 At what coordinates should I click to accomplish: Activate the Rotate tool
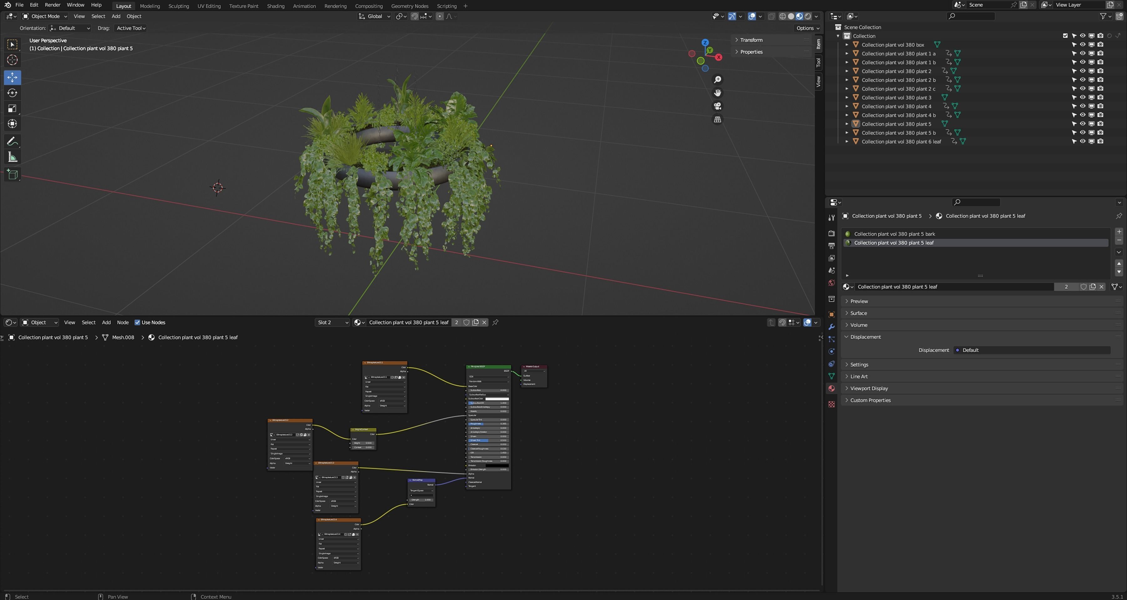12,93
